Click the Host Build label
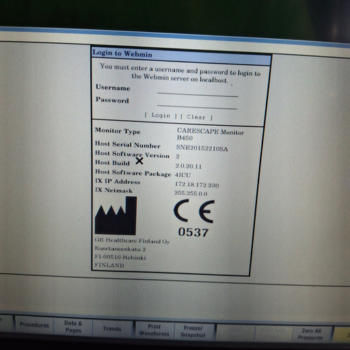Viewport: 350px width, 350px height. click(112, 163)
